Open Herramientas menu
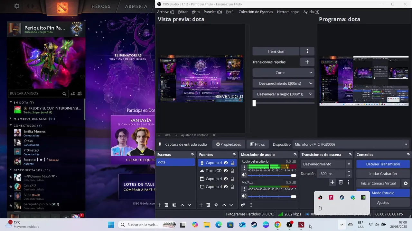The width and height of the screenshot is (412, 231). pos(288,12)
